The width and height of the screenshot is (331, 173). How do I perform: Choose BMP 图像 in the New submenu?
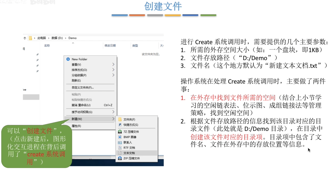pos(137,137)
